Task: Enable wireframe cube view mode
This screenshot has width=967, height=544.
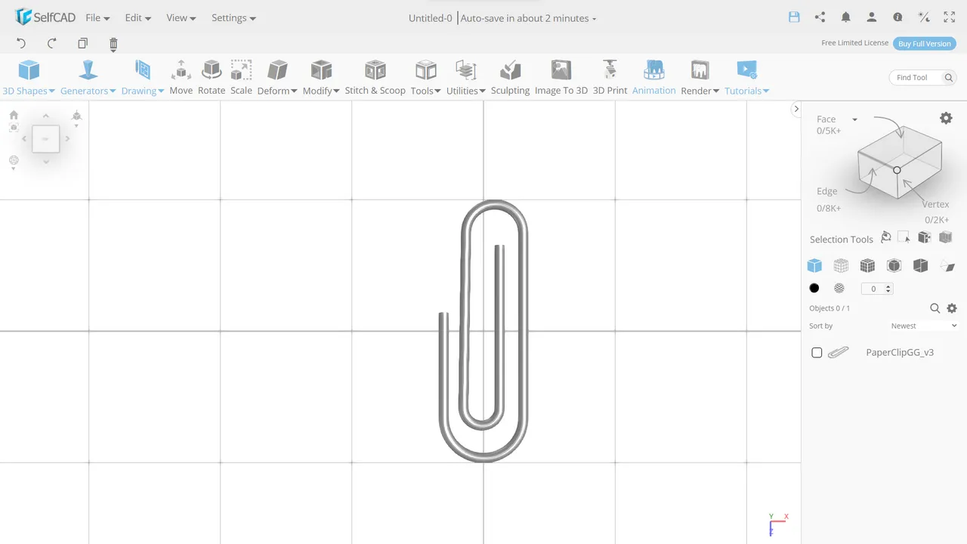Action: coord(841,265)
